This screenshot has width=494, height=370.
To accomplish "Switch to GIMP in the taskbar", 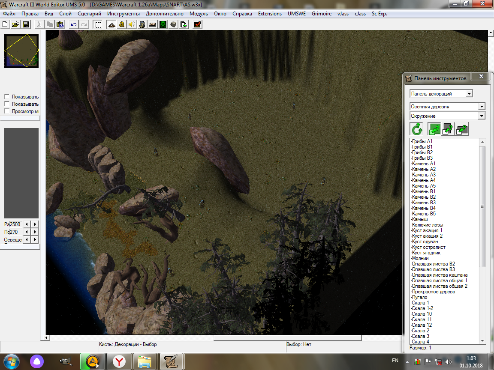I will [66, 362].
